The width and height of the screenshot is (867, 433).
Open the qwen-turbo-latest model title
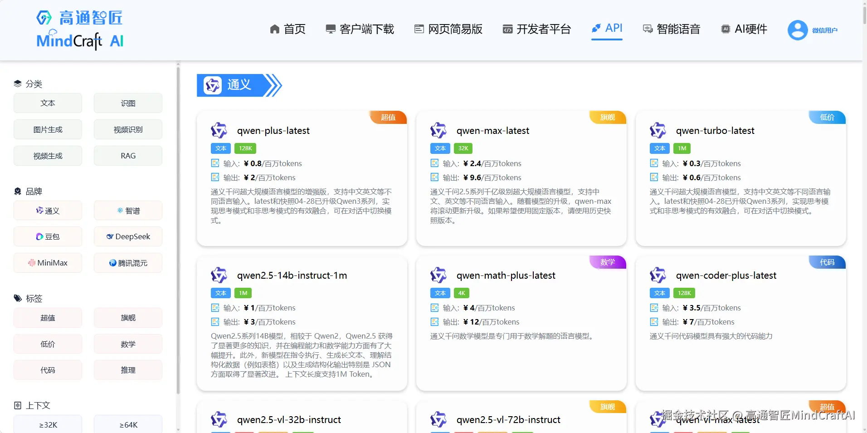coord(715,131)
